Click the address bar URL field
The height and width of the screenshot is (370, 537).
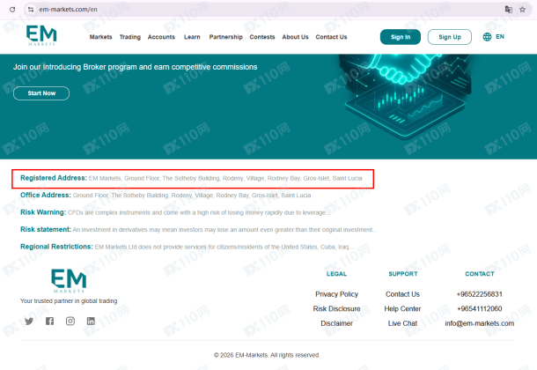(x=261, y=9)
